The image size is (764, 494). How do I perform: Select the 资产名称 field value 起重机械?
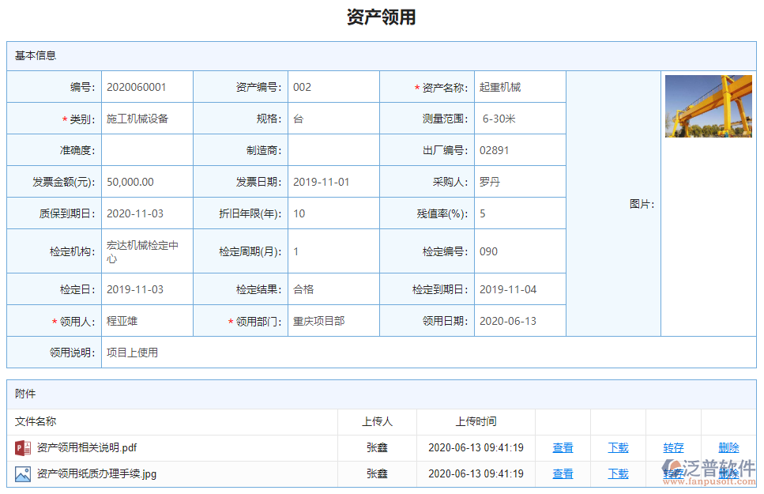coord(500,88)
